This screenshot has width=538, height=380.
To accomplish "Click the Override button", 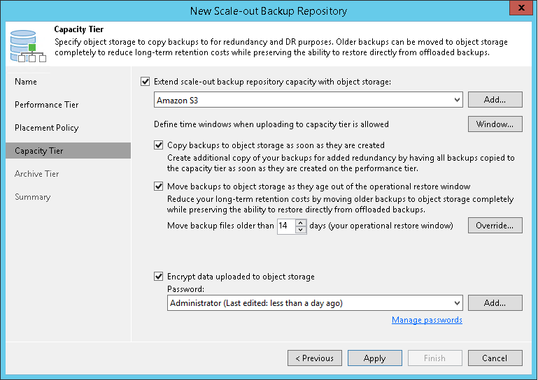I will click(495, 226).
